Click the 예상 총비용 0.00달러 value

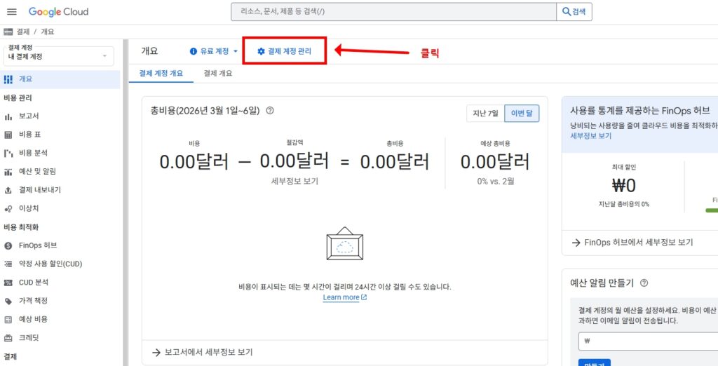click(x=495, y=162)
